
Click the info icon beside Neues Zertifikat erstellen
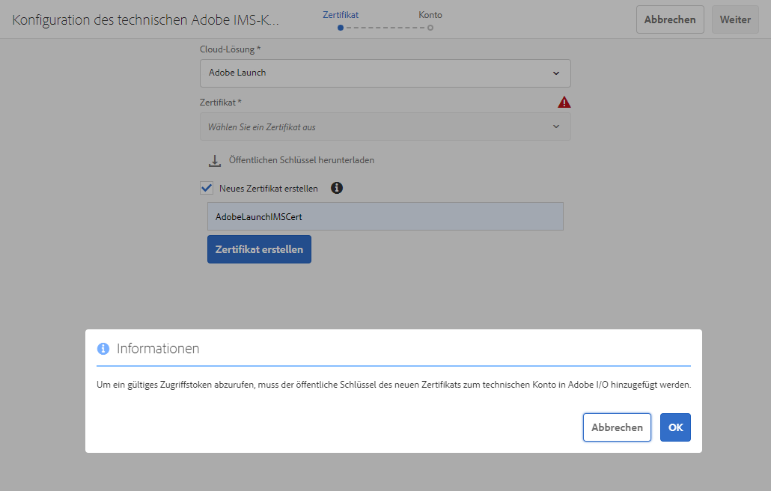(336, 188)
